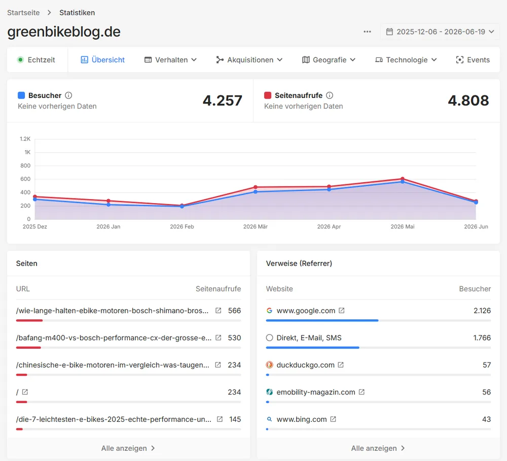Click the emobility-magazin favicon

(x=269, y=392)
